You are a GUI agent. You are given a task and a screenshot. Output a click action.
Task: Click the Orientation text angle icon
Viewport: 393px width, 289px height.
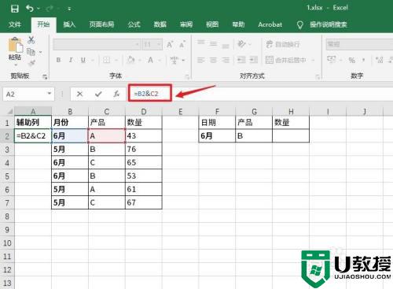[241, 44]
